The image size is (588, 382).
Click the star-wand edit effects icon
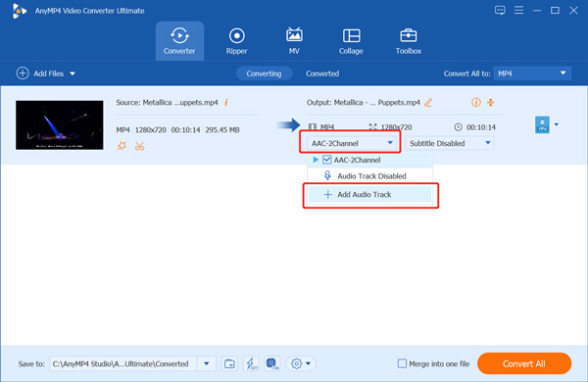coord(122,146)
